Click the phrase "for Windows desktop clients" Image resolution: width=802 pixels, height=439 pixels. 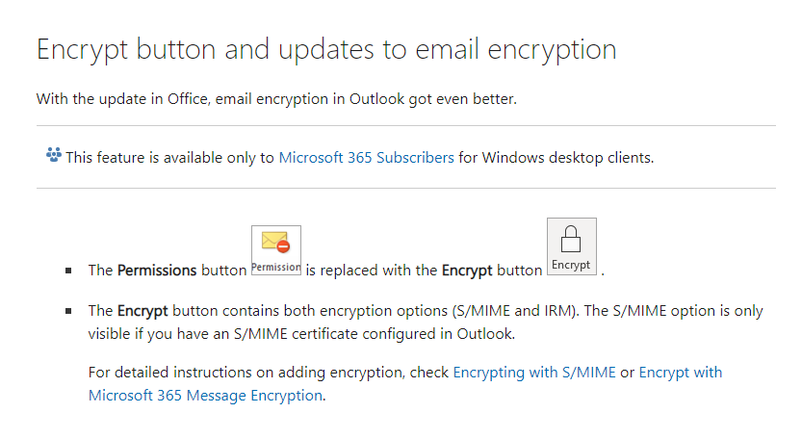(x=556, y=158)
